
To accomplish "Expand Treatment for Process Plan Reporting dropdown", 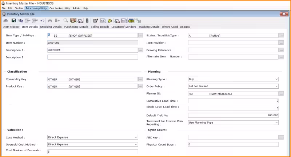I will (276, 122).
